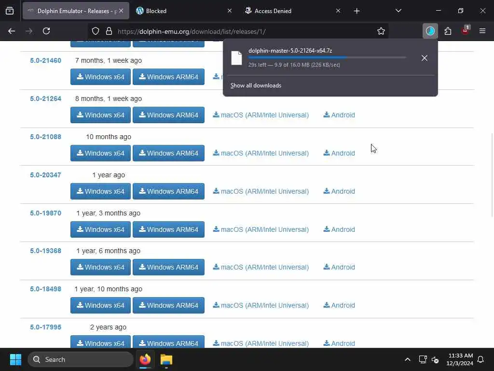Download Windows x64 build of 5.0-19870

[100, 229]
